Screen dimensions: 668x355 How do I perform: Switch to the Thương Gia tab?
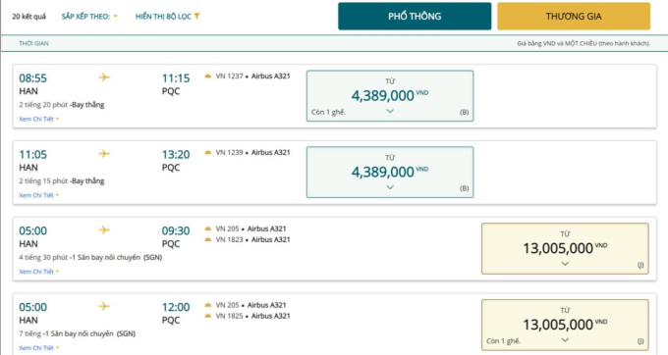pyautogui.click(x=574, y=16)
